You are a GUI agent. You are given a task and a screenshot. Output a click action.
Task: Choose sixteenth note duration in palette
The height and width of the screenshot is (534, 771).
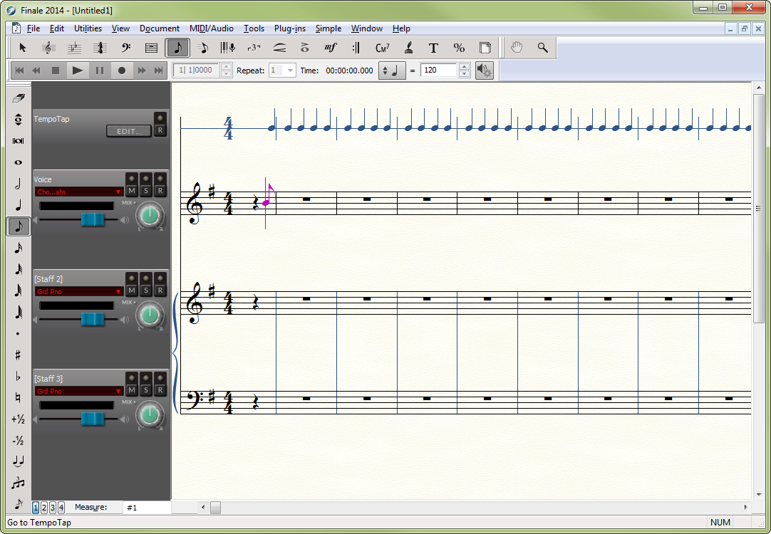pyautogui.click(x=19, y=248)
